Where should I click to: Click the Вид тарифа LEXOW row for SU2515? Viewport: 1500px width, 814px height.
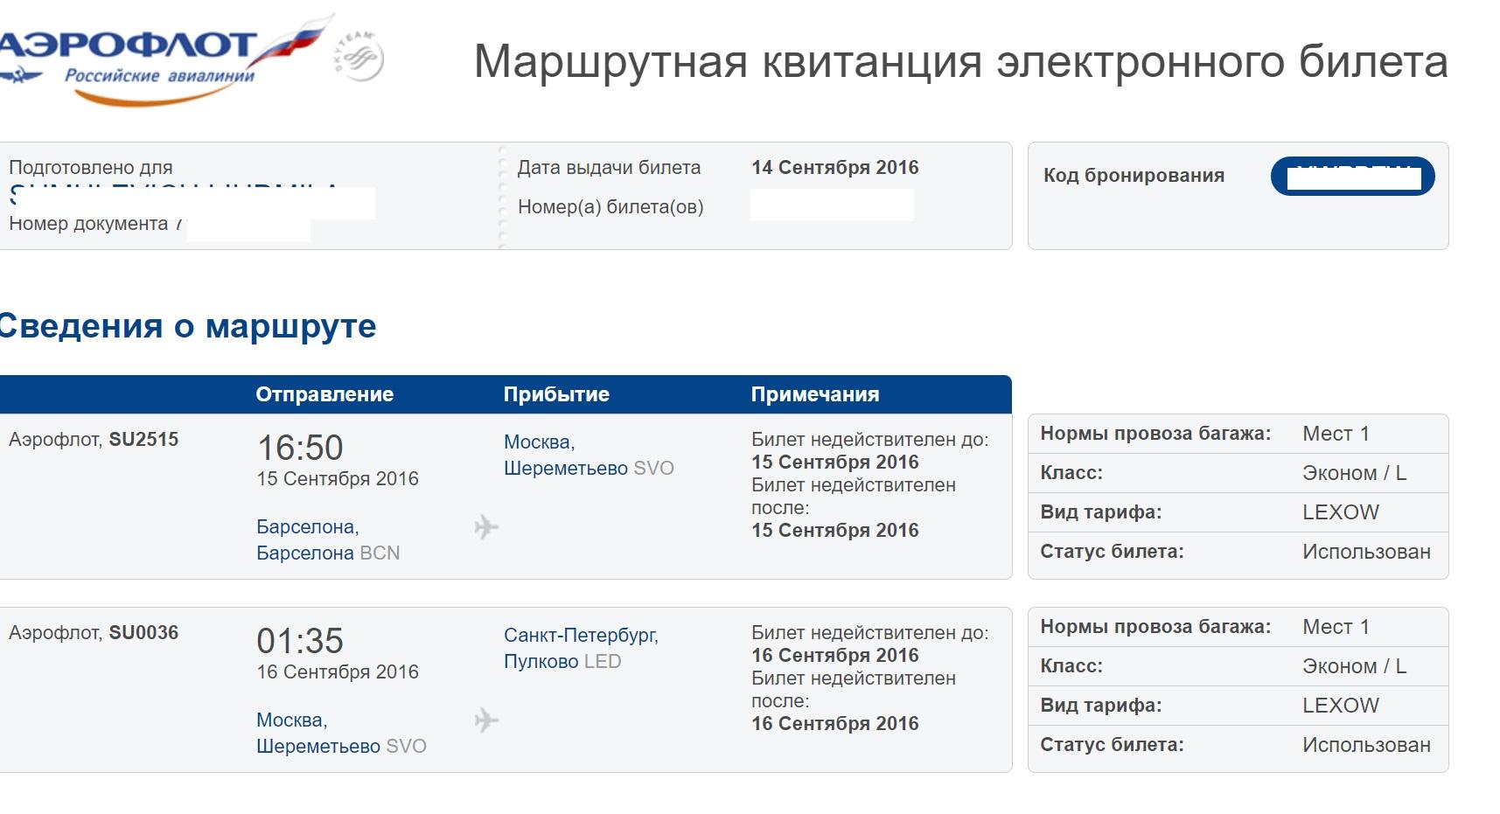(x=1238, y=512)
